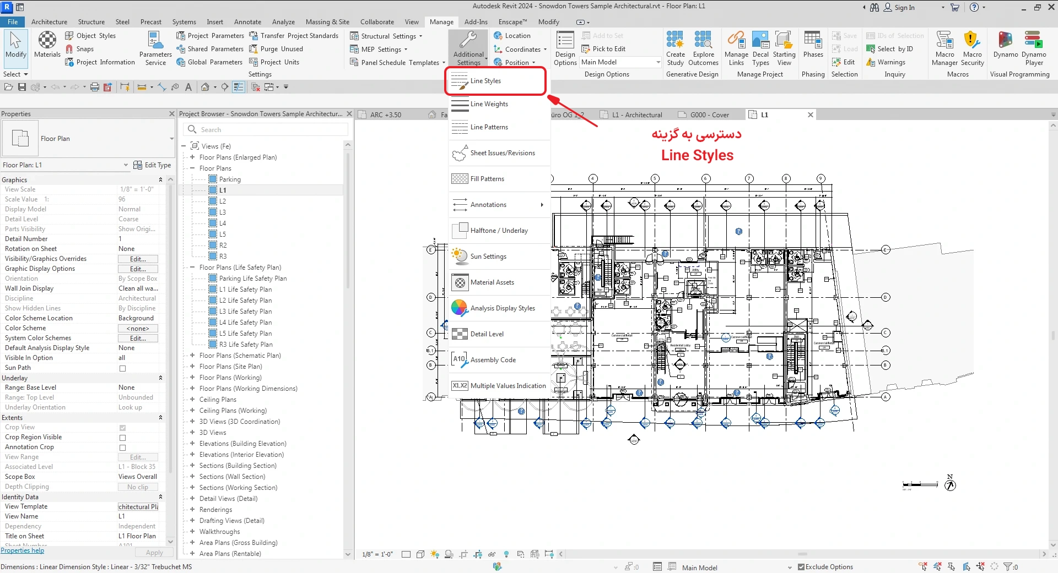
Task: Toggle Exclude Options checkbox in status bar
Action: point(801,567)
